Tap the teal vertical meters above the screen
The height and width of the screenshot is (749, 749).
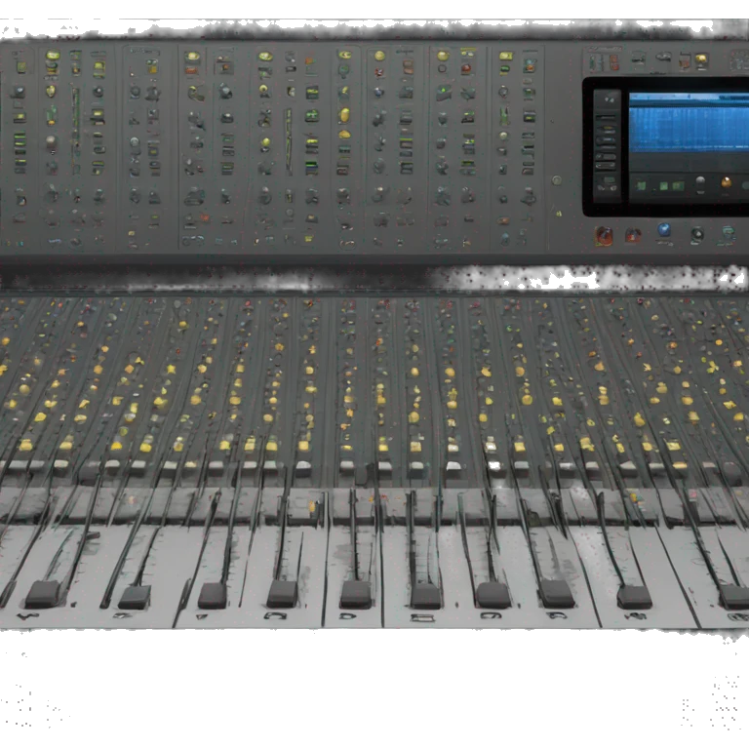595,62
